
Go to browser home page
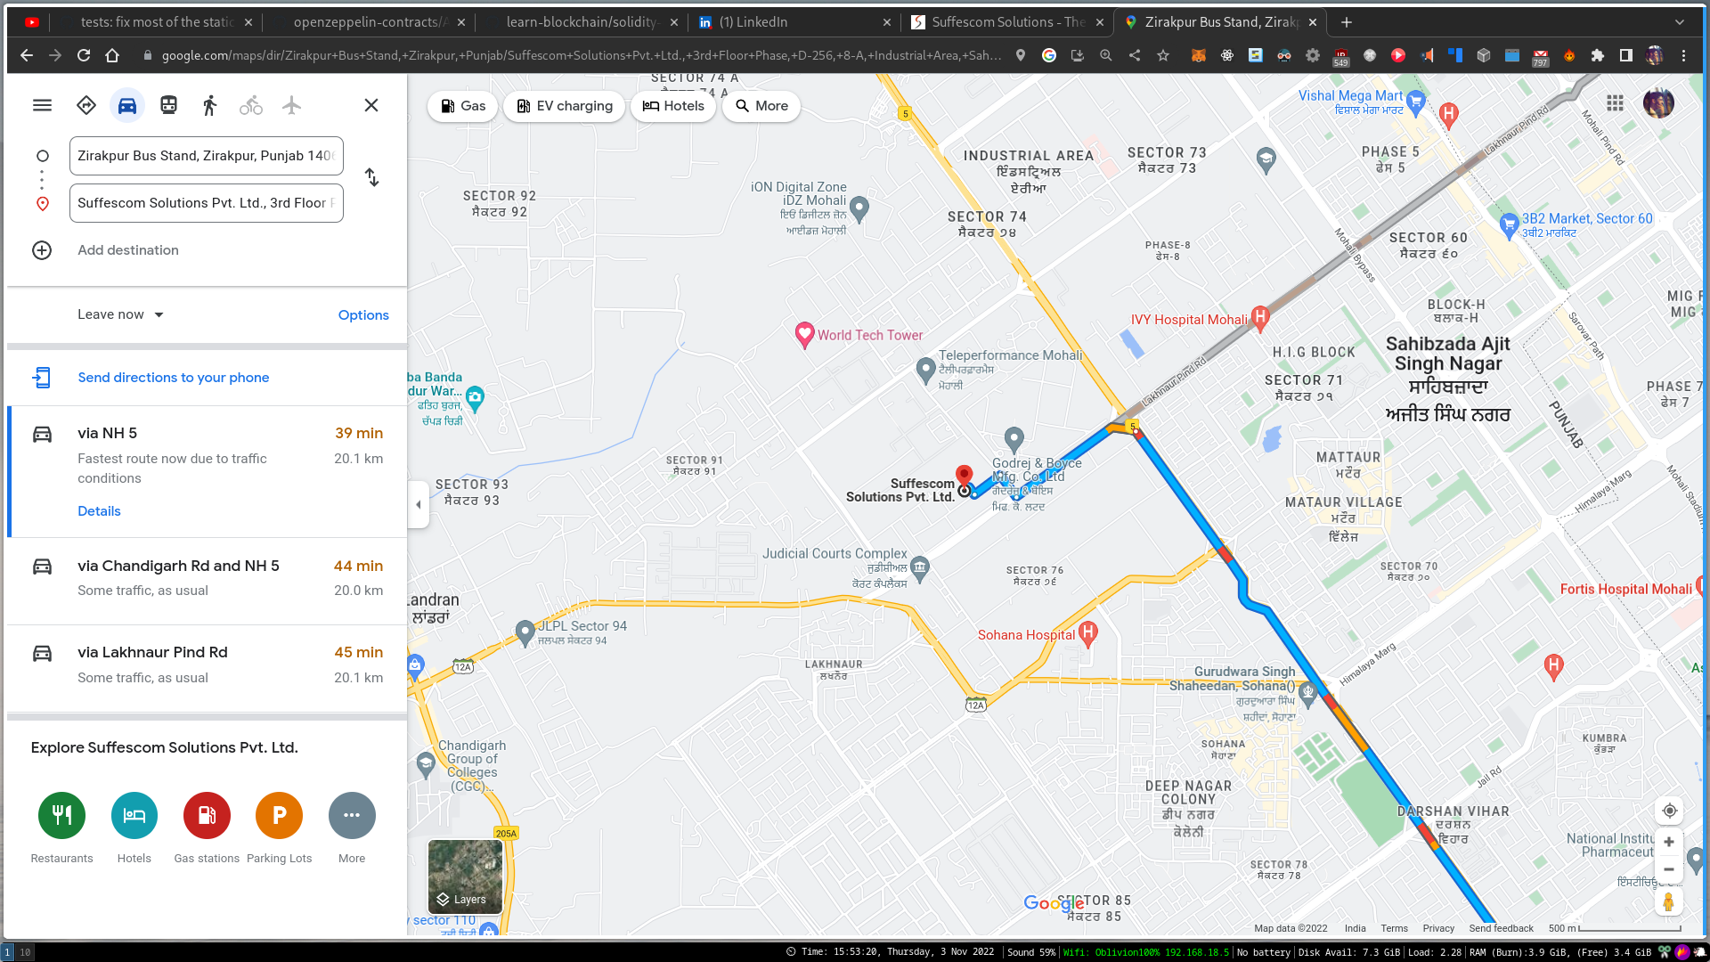[x=112, y=55]
